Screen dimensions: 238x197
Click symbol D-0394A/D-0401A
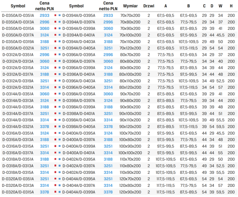[79, 35]
